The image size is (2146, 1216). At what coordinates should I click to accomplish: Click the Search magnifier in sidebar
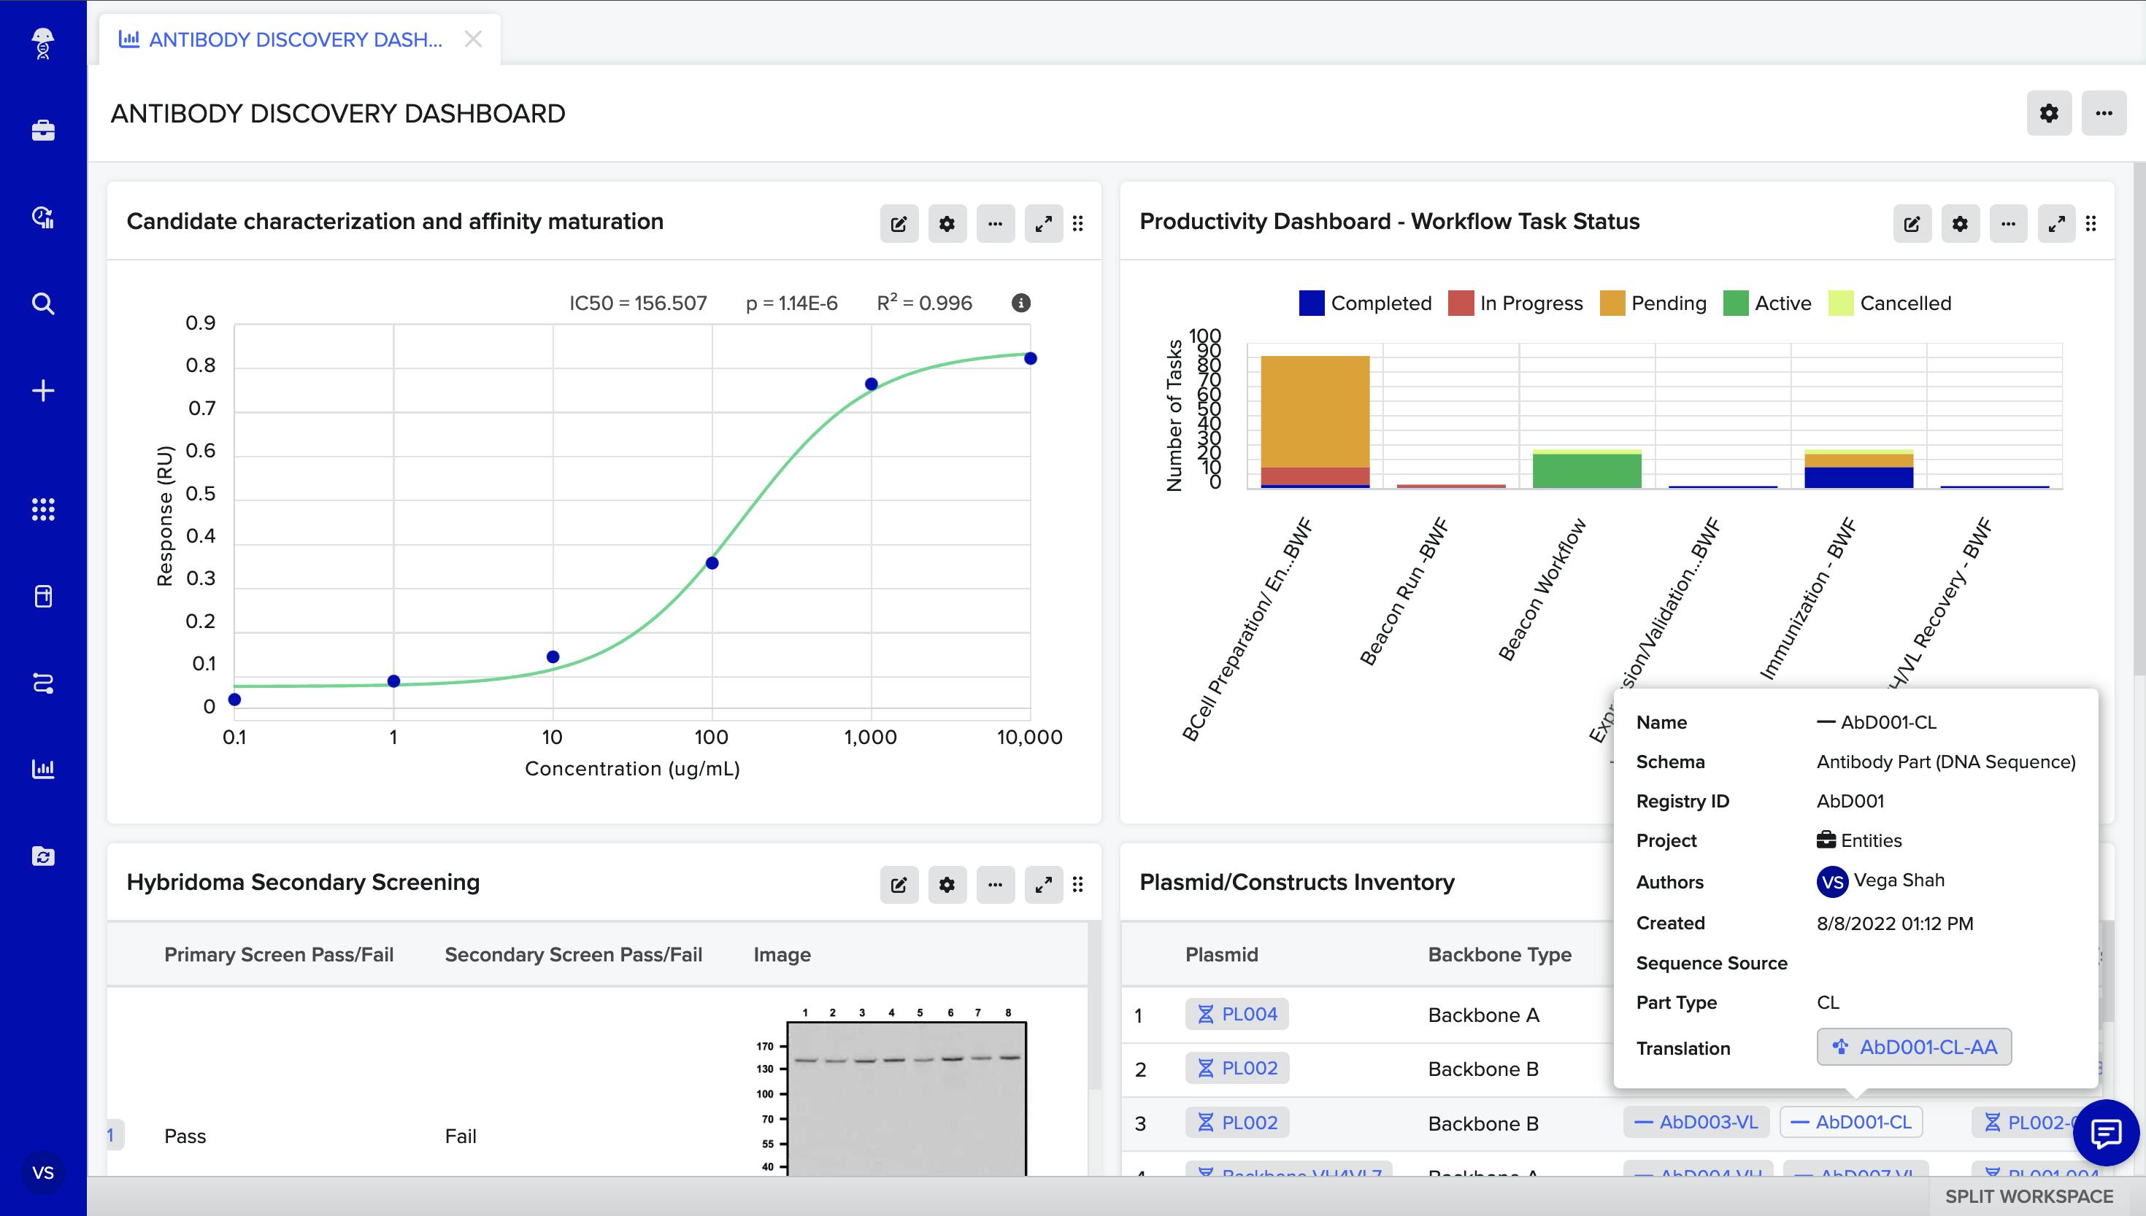[42, 303]
